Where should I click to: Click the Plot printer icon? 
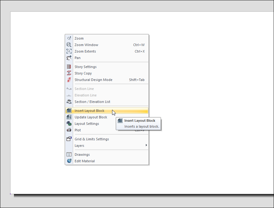69,130
